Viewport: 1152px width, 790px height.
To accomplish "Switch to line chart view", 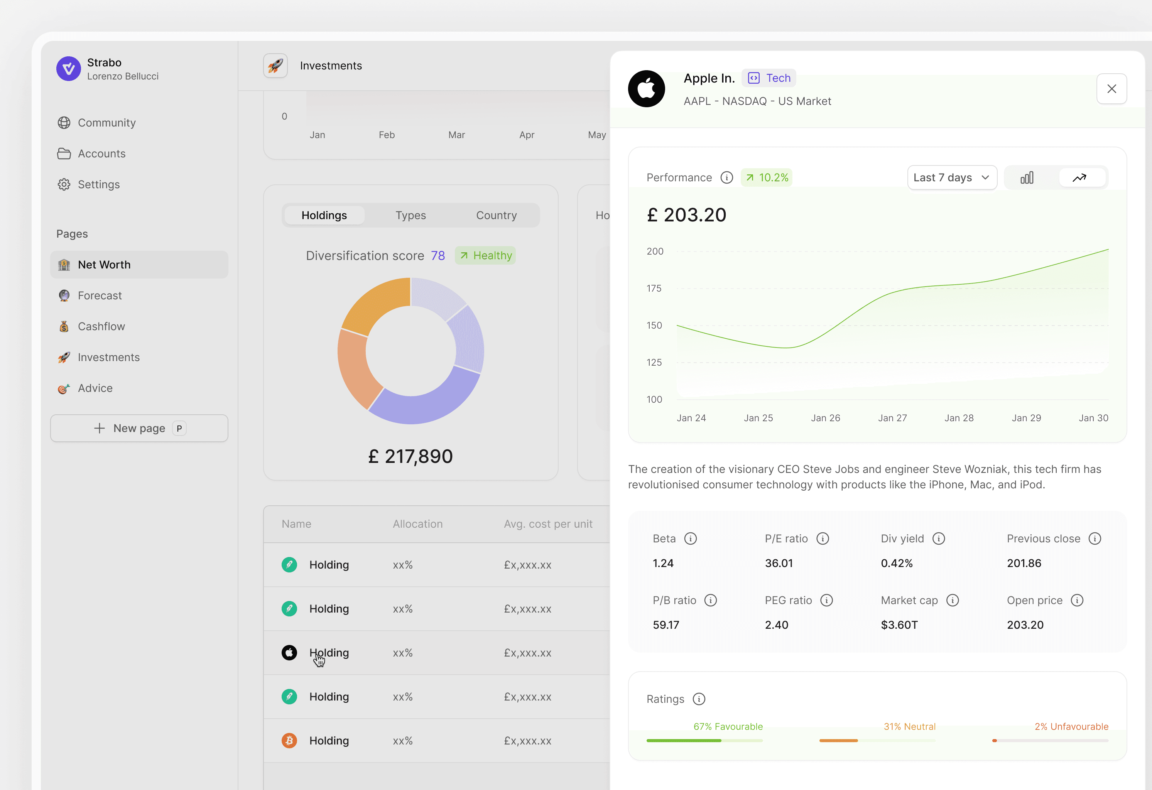I will click(x=1079, y=177).
